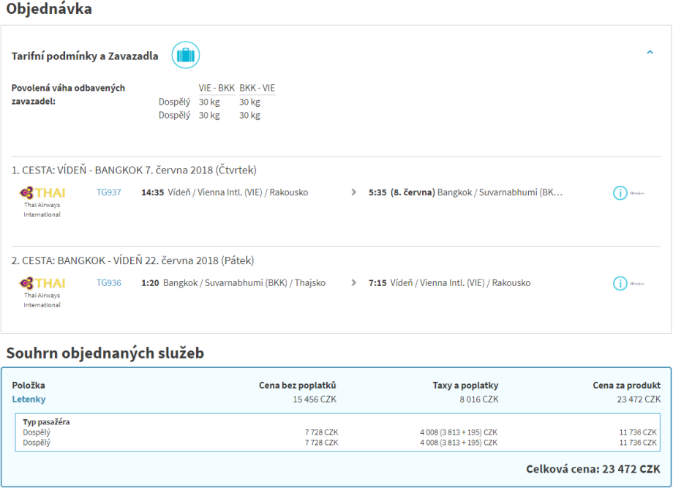
Task: Click the BKK - VIE baggage column header
Action: [x=257, y=89]
